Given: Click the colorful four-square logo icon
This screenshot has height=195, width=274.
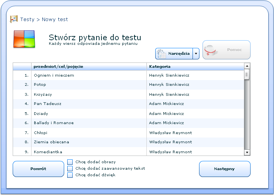Looking at the screenshot, I should [x=24, y=39].
